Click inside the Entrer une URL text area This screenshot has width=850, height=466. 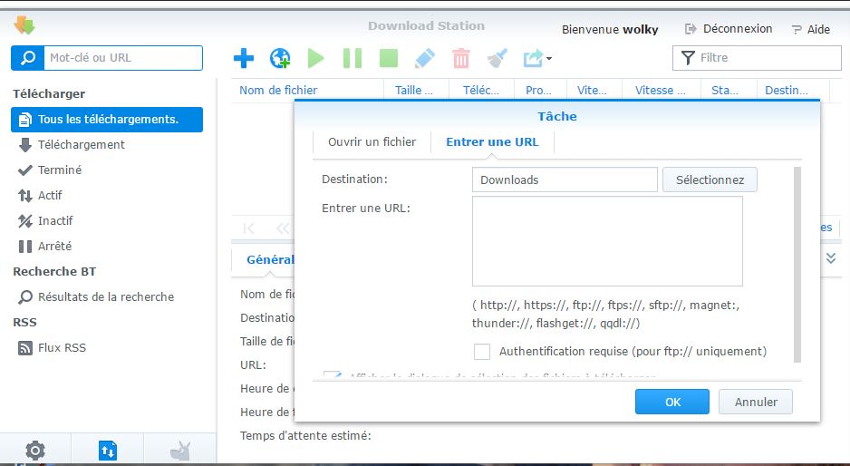[607, 241]
